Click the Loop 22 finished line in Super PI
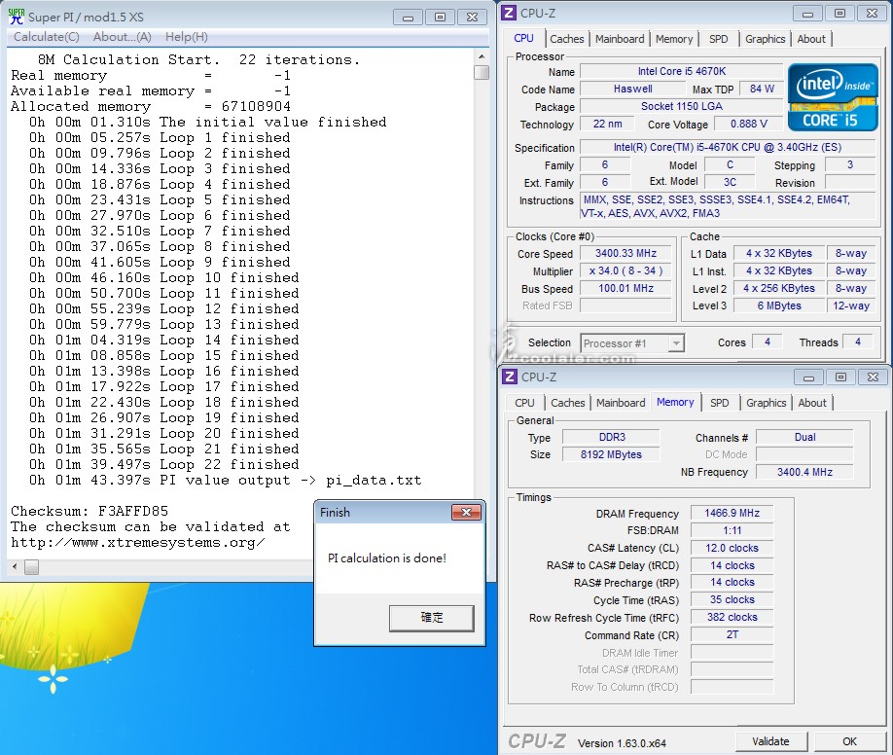The image size is (893, 755). (x=164, y=465)
